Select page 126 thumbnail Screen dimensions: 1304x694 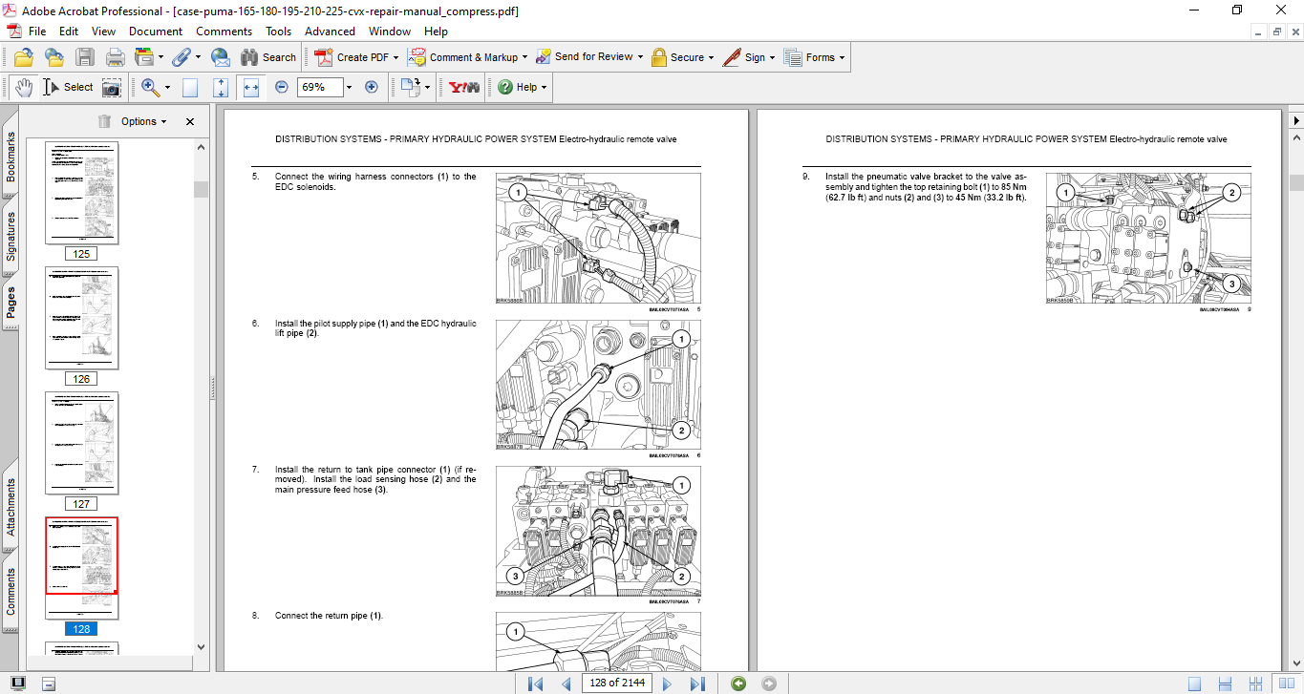click(x=82, y=318)
